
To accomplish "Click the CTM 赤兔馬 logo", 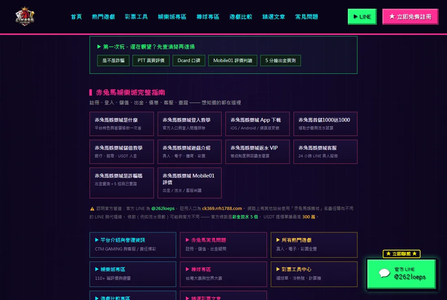I will point(25,17).
